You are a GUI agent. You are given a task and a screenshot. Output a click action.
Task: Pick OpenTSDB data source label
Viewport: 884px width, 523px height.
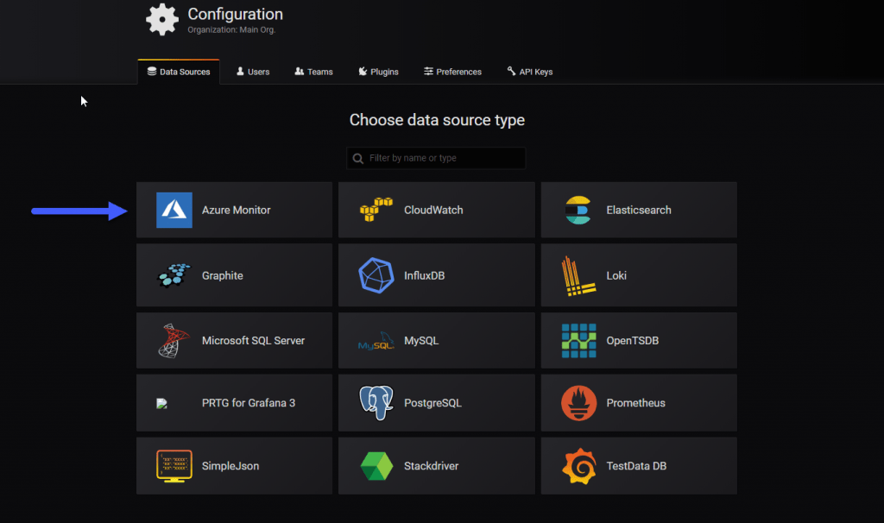point(633,341)
